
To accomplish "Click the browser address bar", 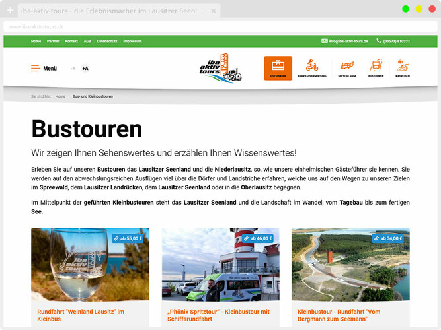I will (198, 26).
